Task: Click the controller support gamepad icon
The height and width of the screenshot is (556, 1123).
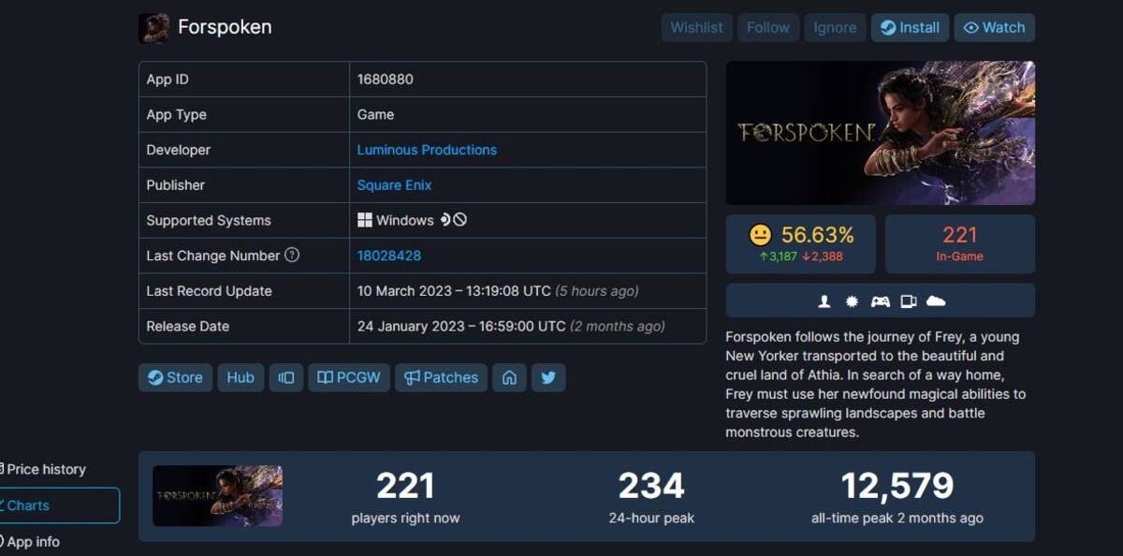Action: tap(880, 301)
